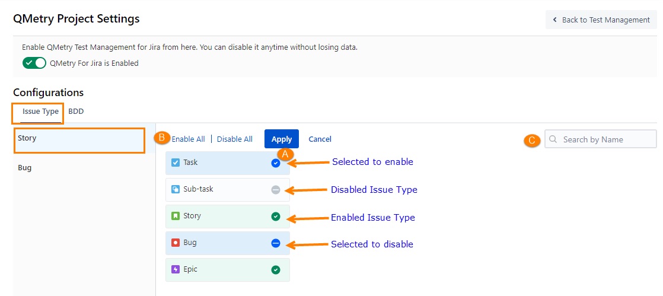Go back to Test Management
Viewport: 663px width, 296px height.
point(601,20)
